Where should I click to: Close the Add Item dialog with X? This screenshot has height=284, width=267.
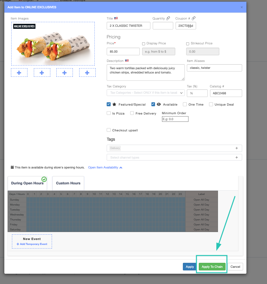241,7
